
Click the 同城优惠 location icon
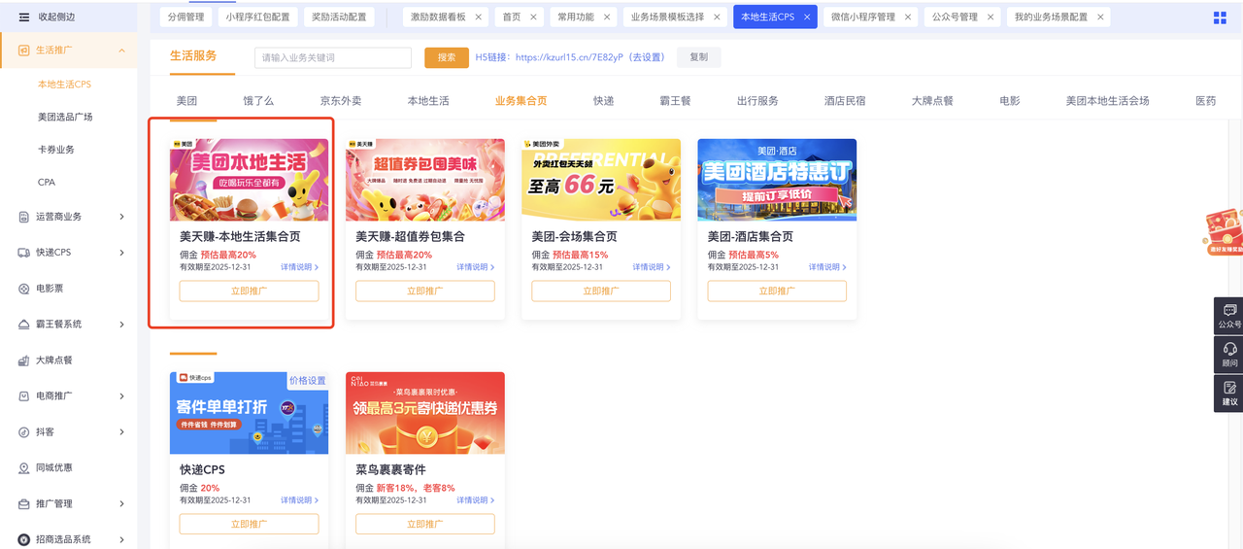click(24, 468)
